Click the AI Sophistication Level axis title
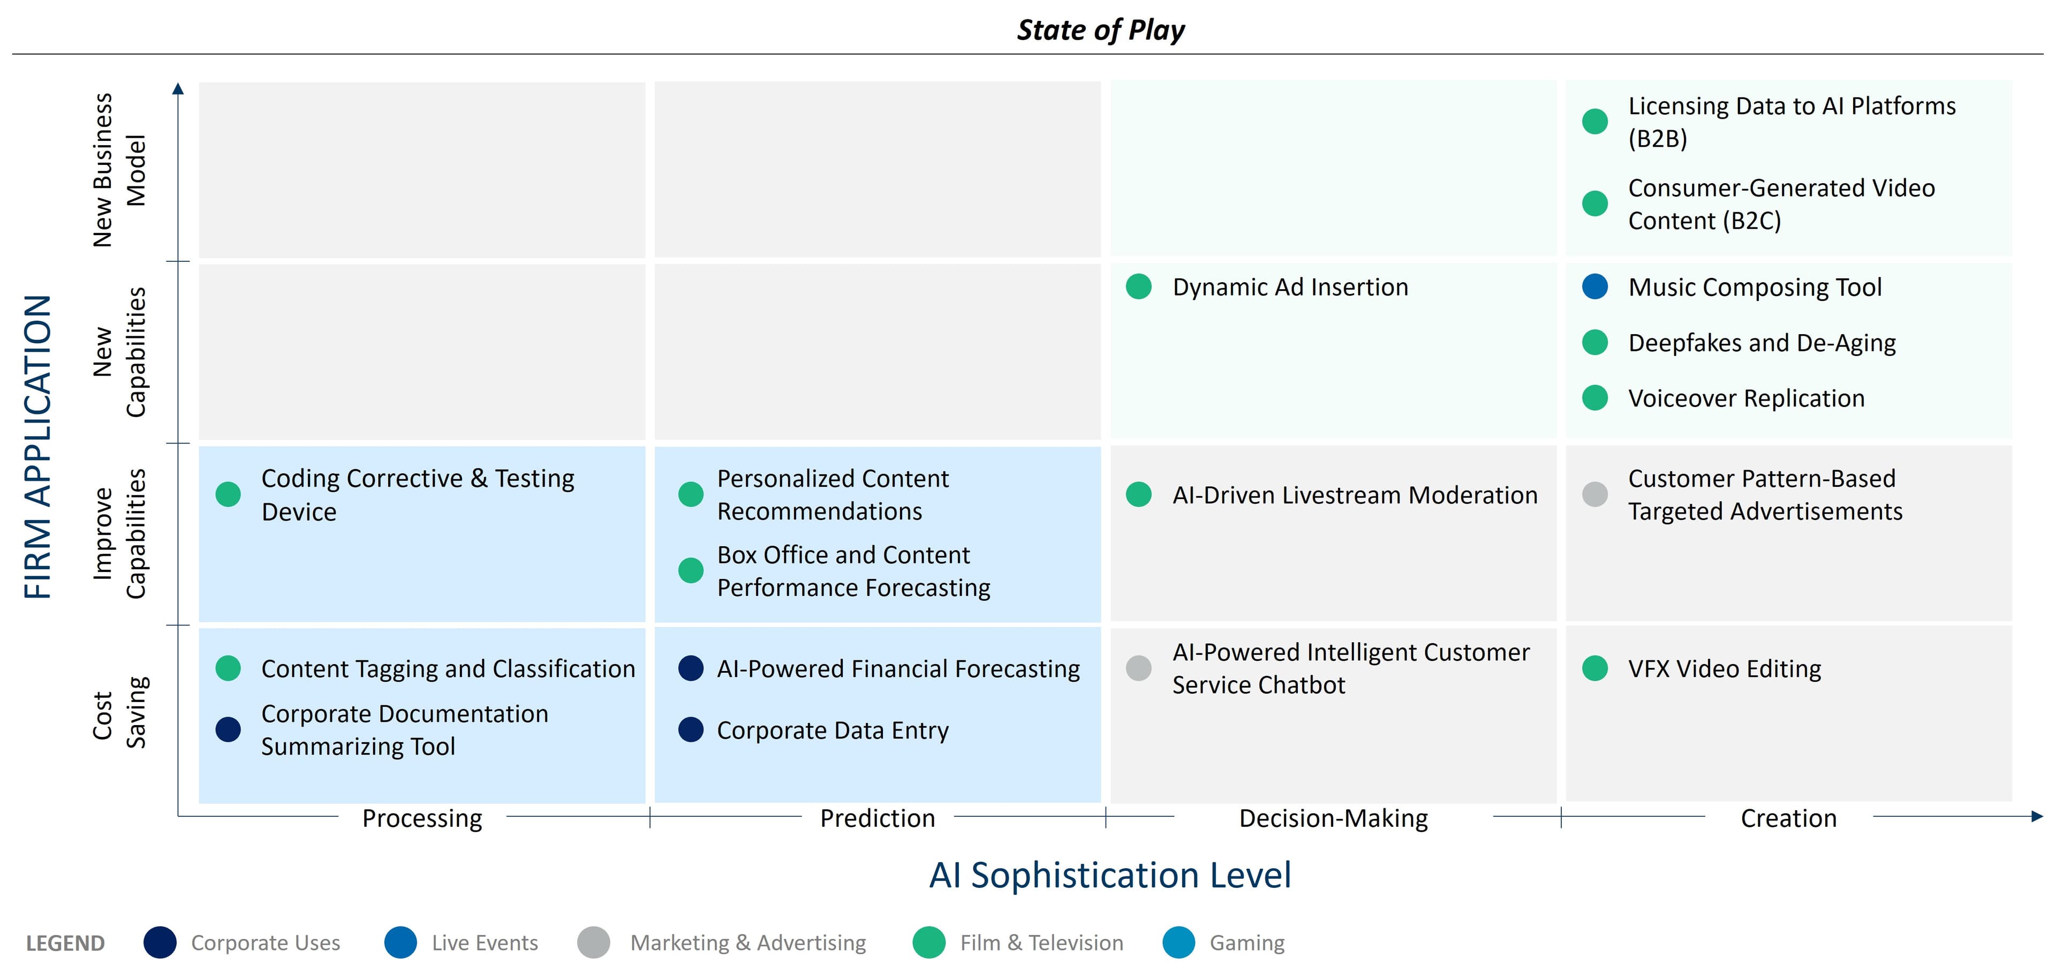Viewport: 2056px width, 972px height. click(x=1109, y=875)
